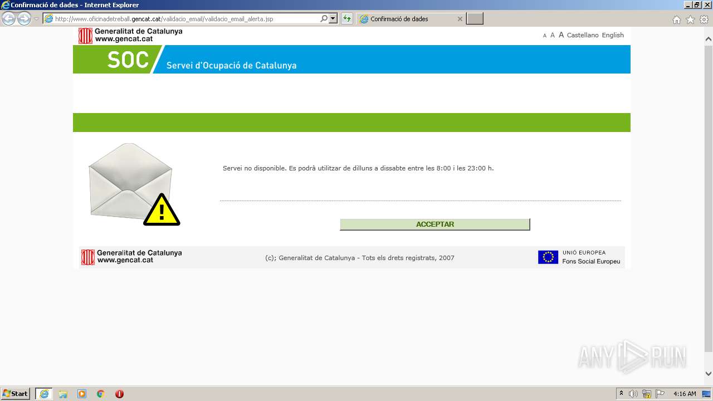
Task: Click the service unavailable message text
Action: coord(358,168)
